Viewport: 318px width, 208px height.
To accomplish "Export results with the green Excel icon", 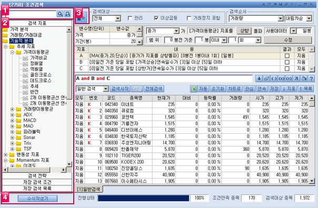I will pos(193,88).
